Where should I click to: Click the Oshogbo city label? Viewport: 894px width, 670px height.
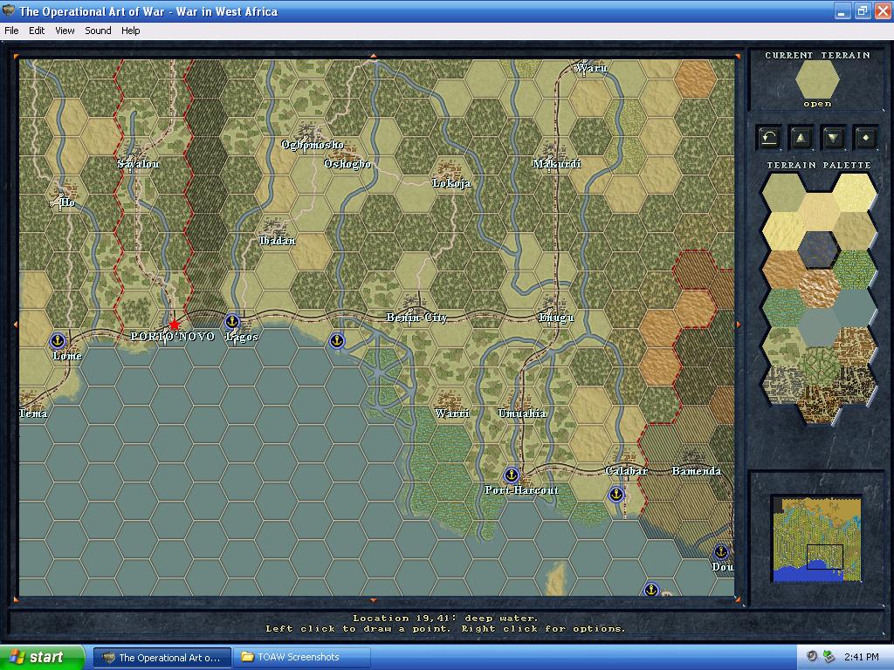pyautogui.click(x=347, y=164)
